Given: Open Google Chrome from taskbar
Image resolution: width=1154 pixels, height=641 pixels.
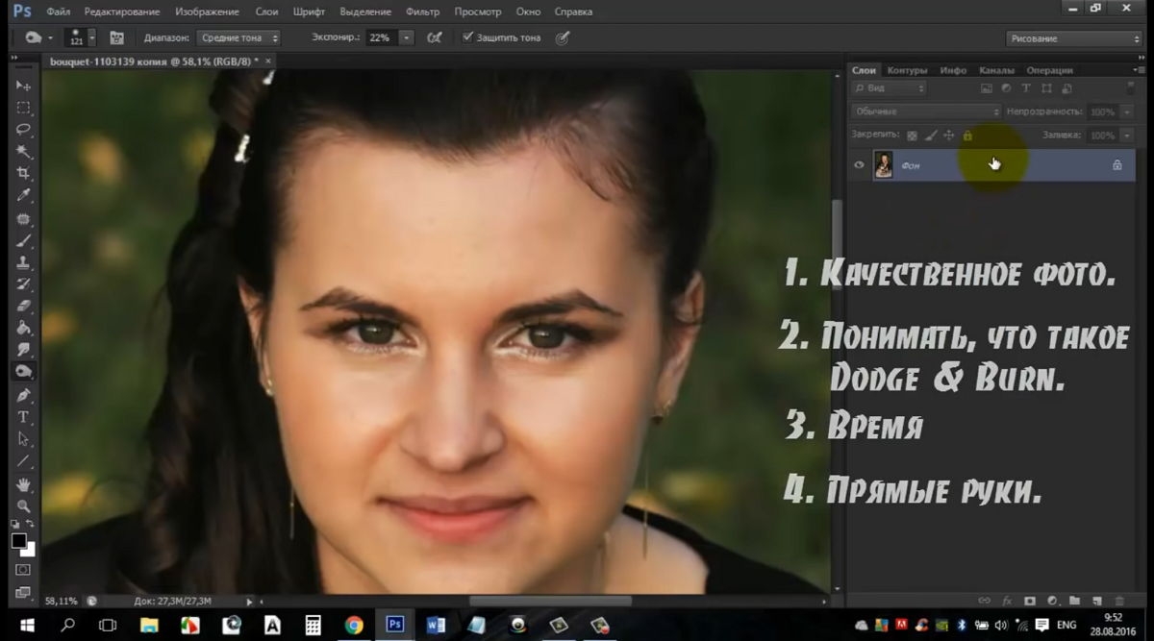Looking at the screenshot, I should 353,626.
